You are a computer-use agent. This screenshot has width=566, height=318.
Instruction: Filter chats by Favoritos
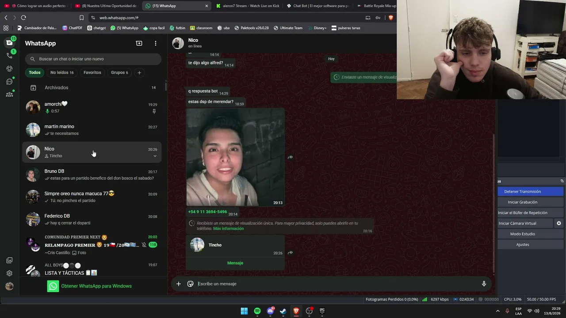click(92, 72)
